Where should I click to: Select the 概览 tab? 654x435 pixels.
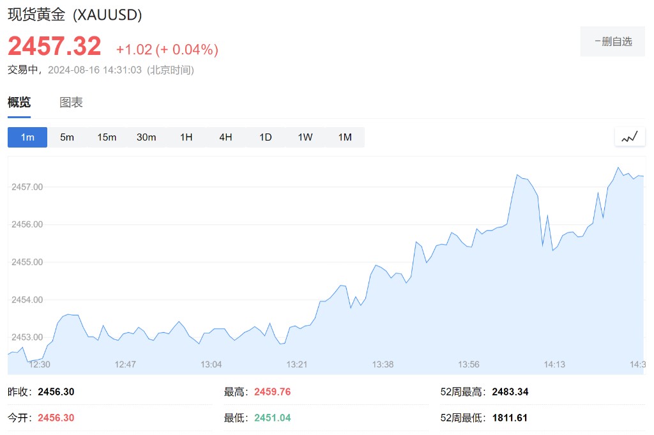click(19, 102)
